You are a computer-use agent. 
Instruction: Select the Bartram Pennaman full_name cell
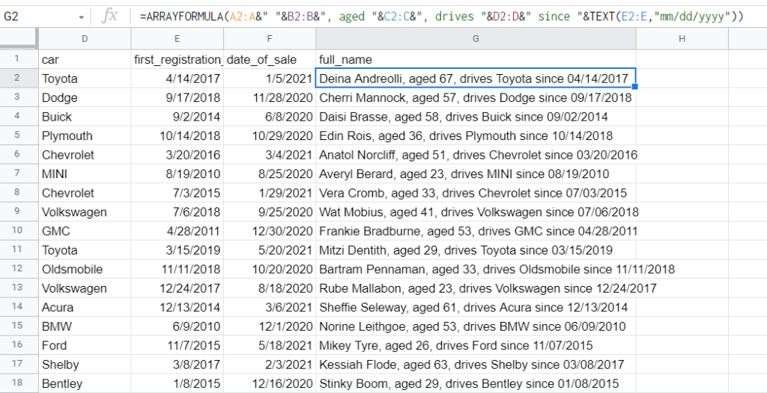(x=476, y=269)
